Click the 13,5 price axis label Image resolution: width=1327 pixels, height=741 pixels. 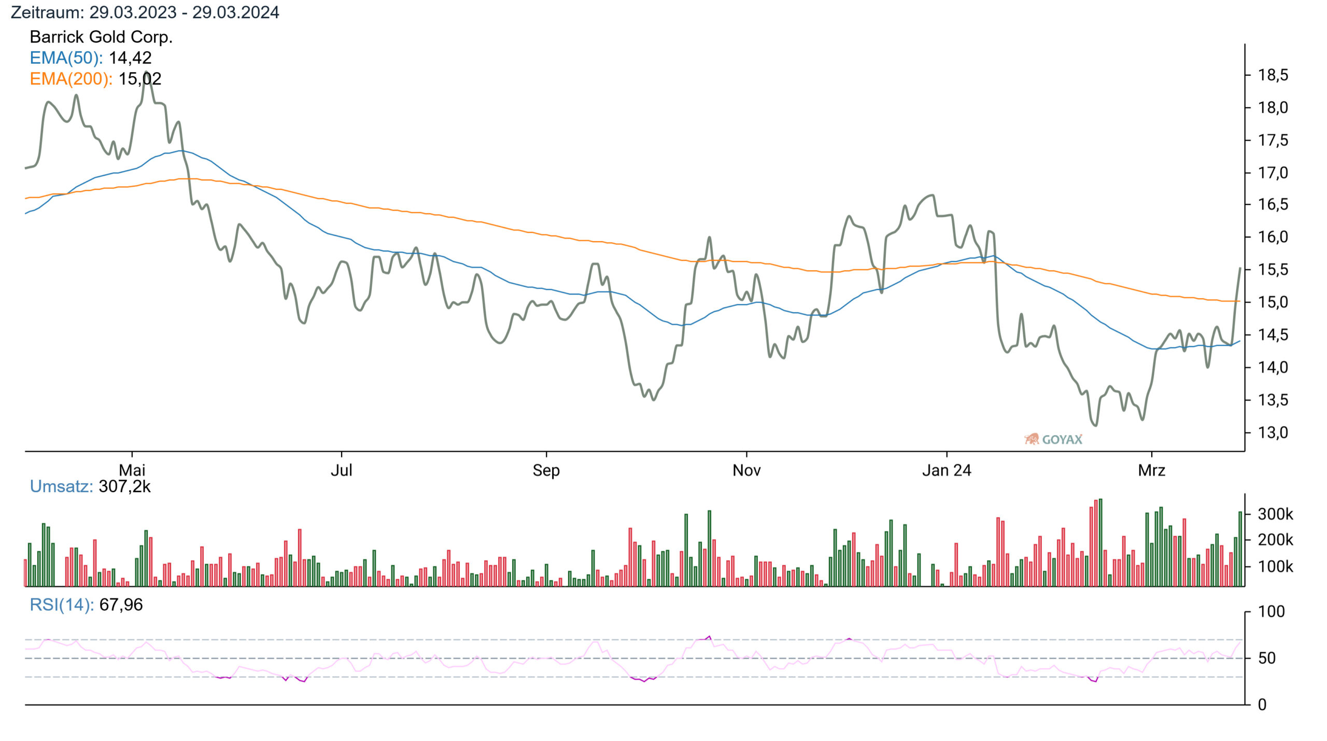coord(1273,400)
